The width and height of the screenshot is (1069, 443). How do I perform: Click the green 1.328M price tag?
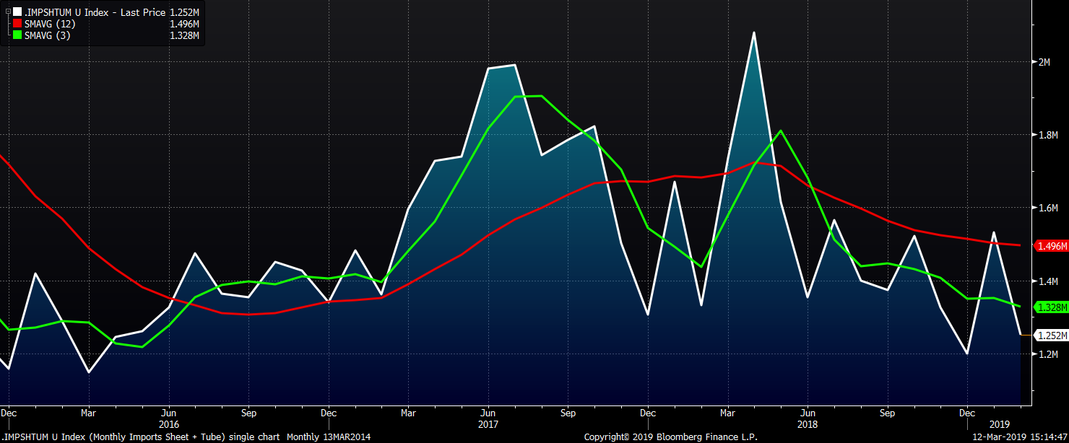pos(1052,307)
